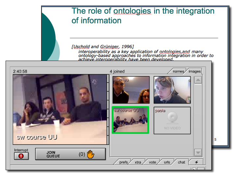Select the sw course UU thumbnail
The height and width of the screenshot is (177, 237).
[x=131, y=120]
